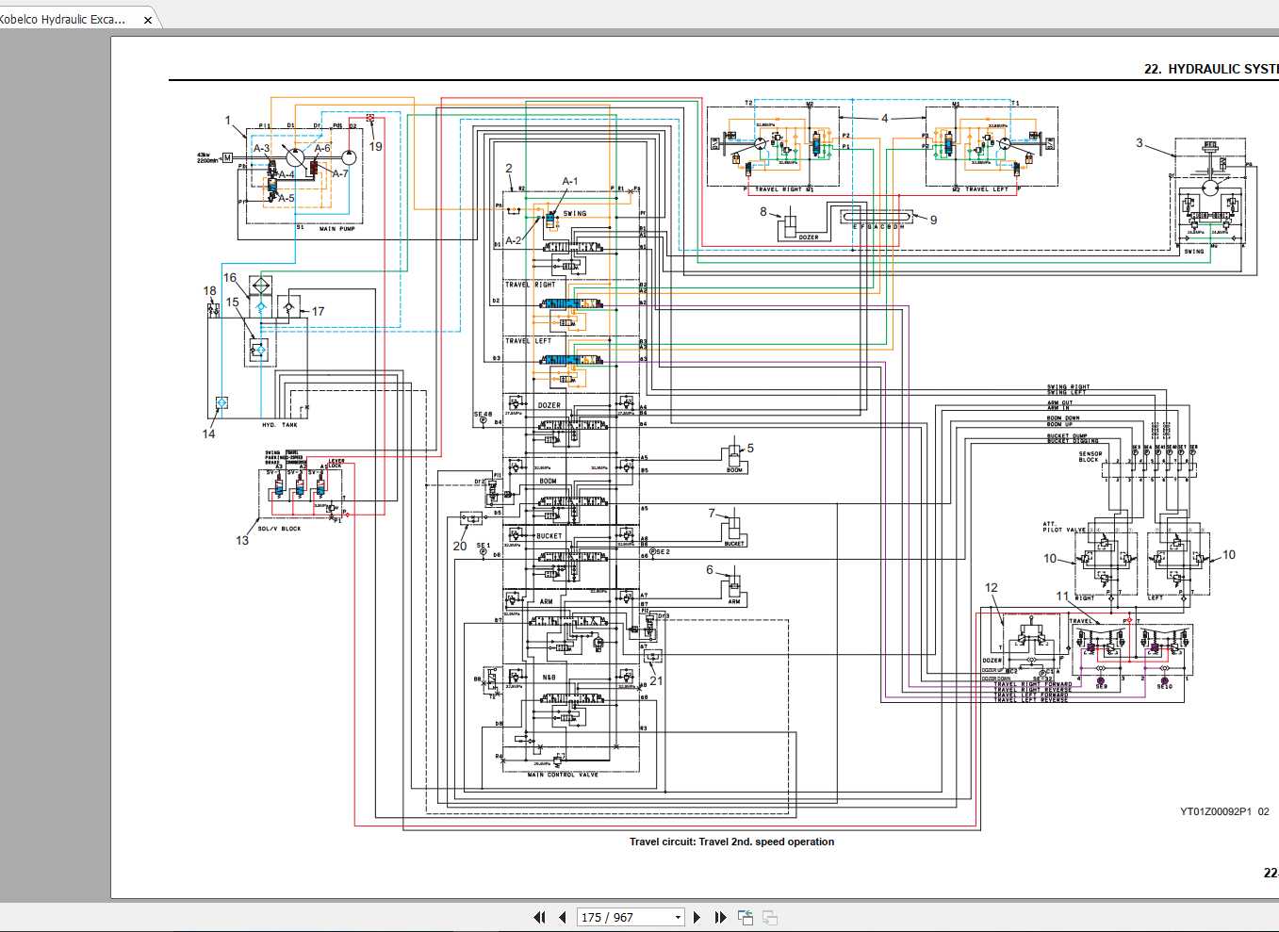Click the 175 / 967 page number field
Image resolution: width=1279 pixels, height=932 pixels.
[622, 917]
